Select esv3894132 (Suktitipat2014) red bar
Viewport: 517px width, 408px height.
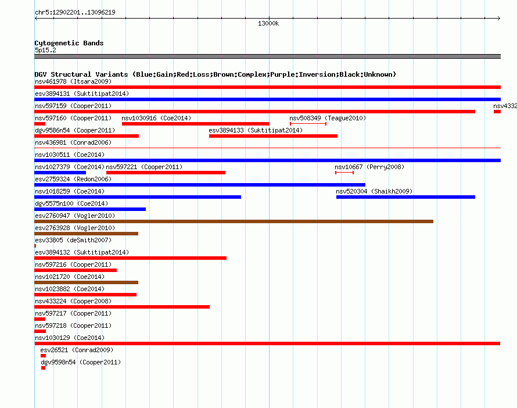(130, 258)
